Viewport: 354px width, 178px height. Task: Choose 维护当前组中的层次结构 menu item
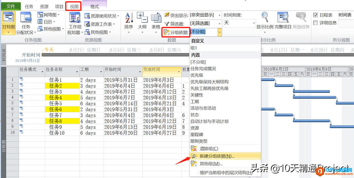click(x=225, y=173)
